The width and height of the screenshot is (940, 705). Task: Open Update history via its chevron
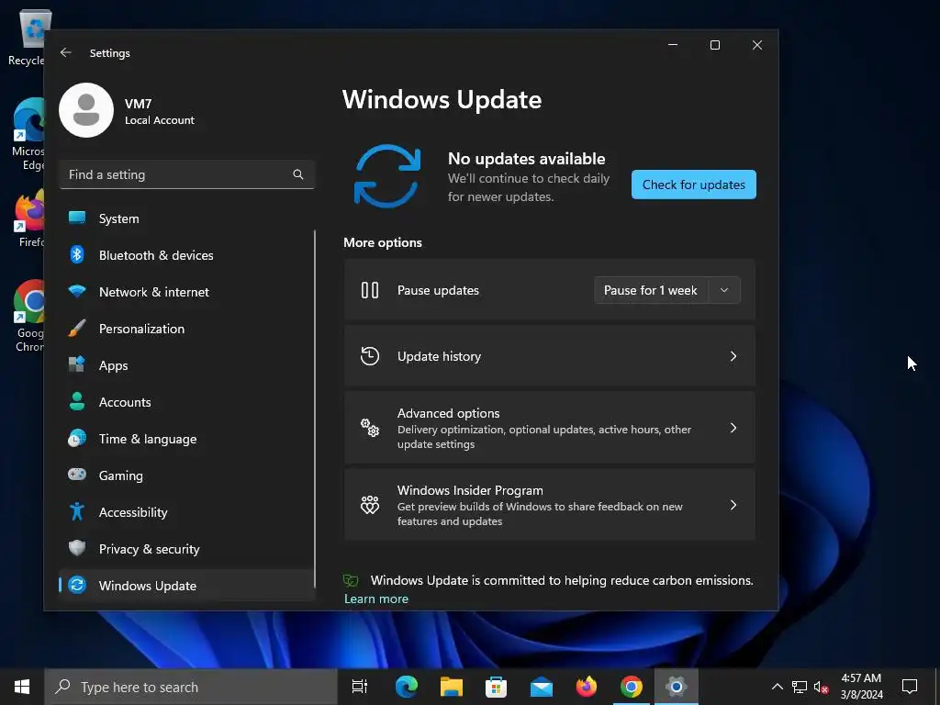tap(733, 356)
